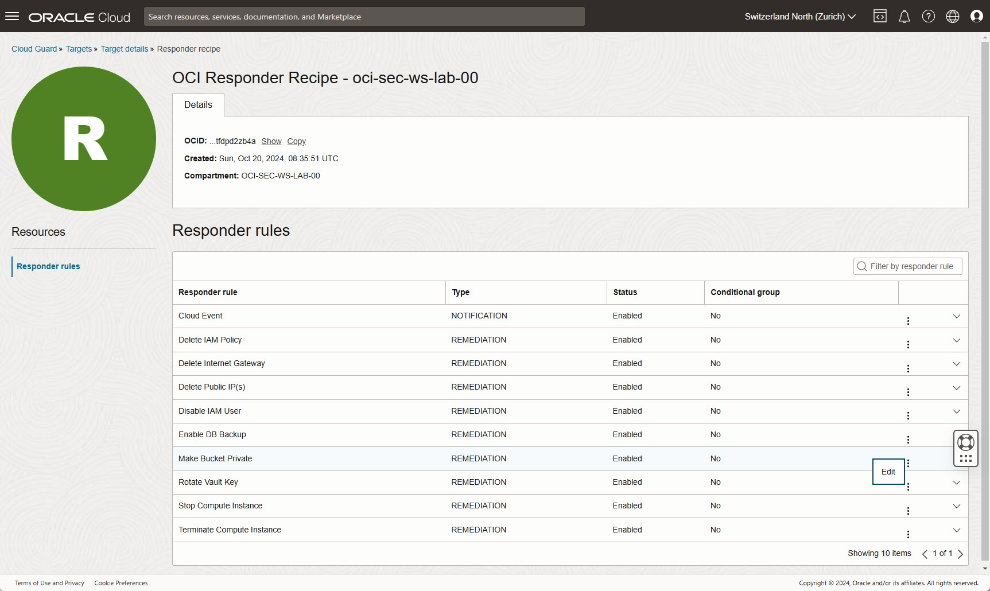Go to next page of responder rules

tap(960, 554)
